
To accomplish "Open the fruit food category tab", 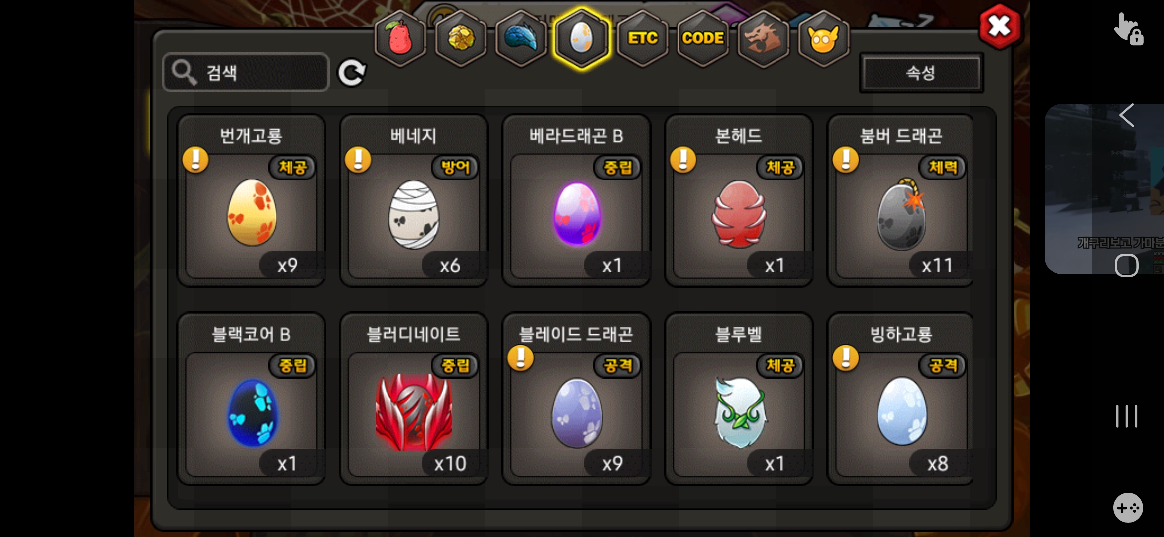I will click(x=400, y=38).
